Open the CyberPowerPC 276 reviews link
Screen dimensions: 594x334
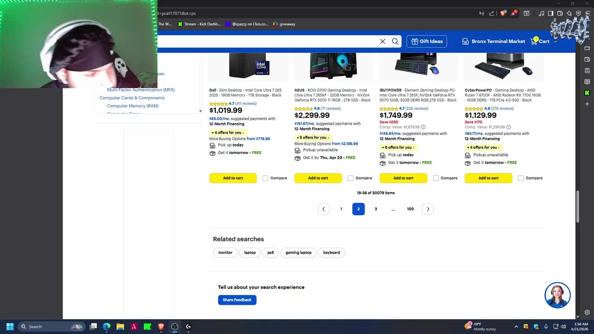(x=502, y=109)
